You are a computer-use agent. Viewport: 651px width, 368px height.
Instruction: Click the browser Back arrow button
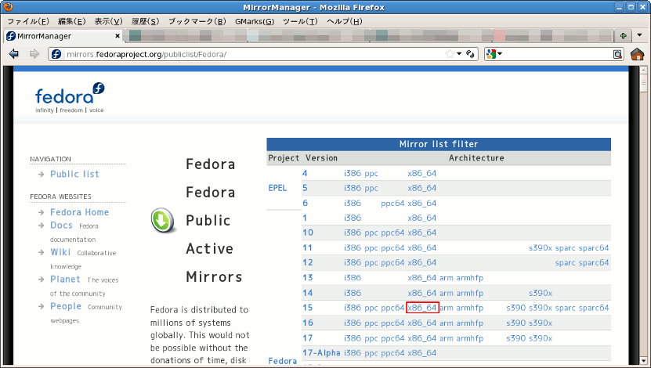tap(13, 54)
